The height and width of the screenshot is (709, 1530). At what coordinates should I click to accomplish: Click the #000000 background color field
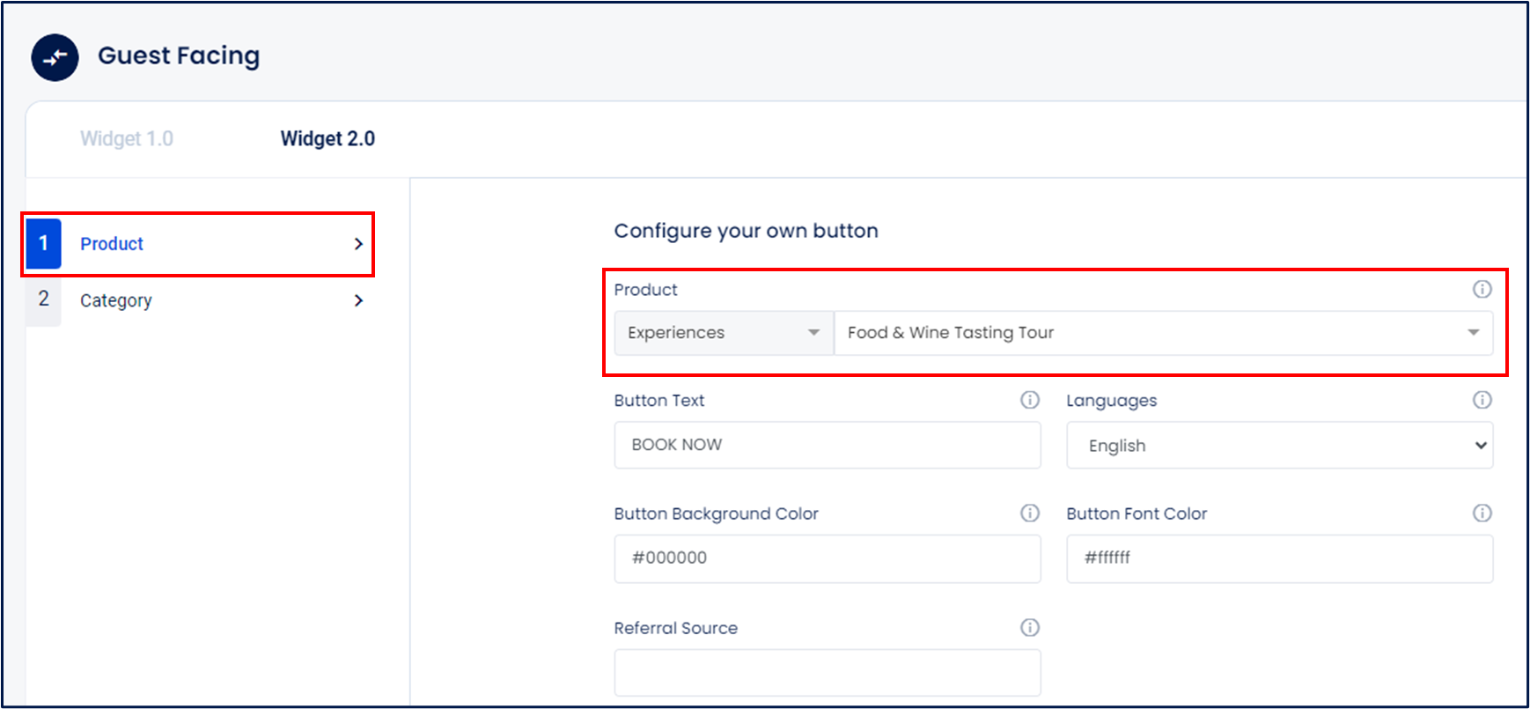[x=828, y=558]
